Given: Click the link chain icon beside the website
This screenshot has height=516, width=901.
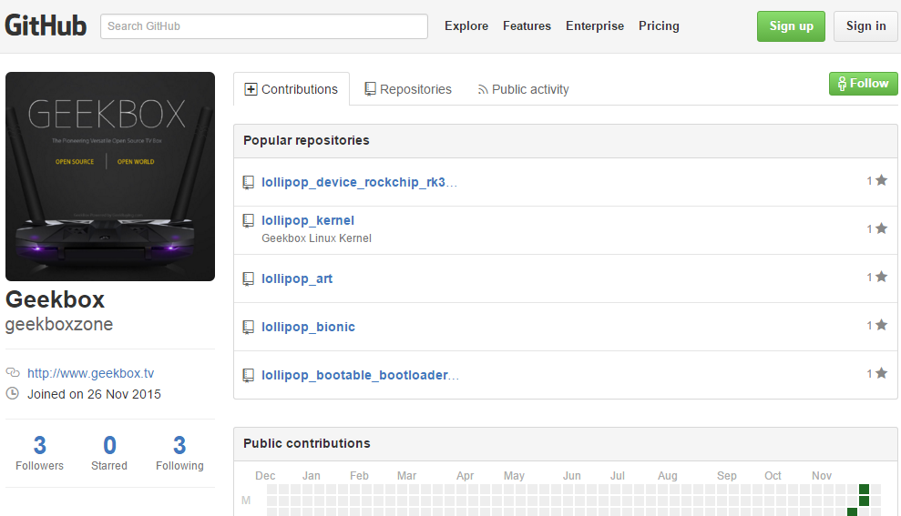Looking at the screenshot, I should click(13, 372).
